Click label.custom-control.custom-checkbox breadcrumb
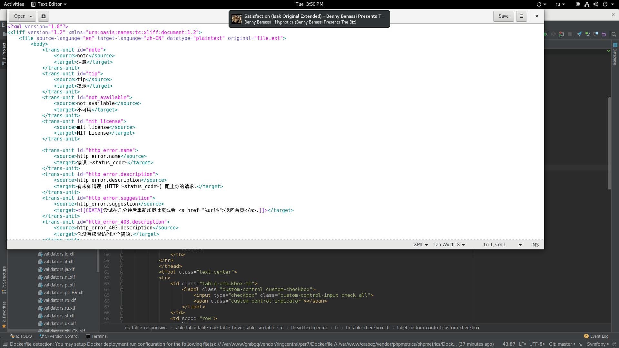Viewport: 619px width, 348px height. coord(438,328)
